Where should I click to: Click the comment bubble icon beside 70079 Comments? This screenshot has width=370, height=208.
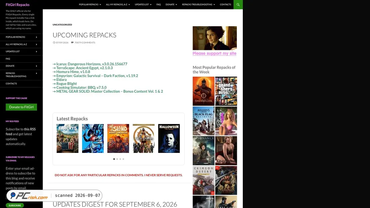[x=72, y=43]
